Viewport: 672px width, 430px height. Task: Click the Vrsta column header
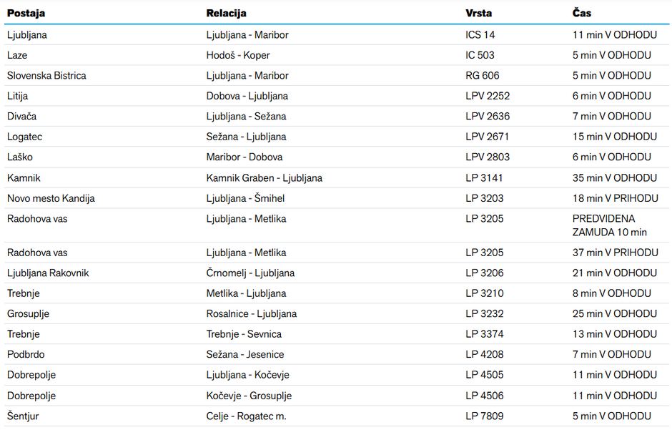(x=478, y=13)
